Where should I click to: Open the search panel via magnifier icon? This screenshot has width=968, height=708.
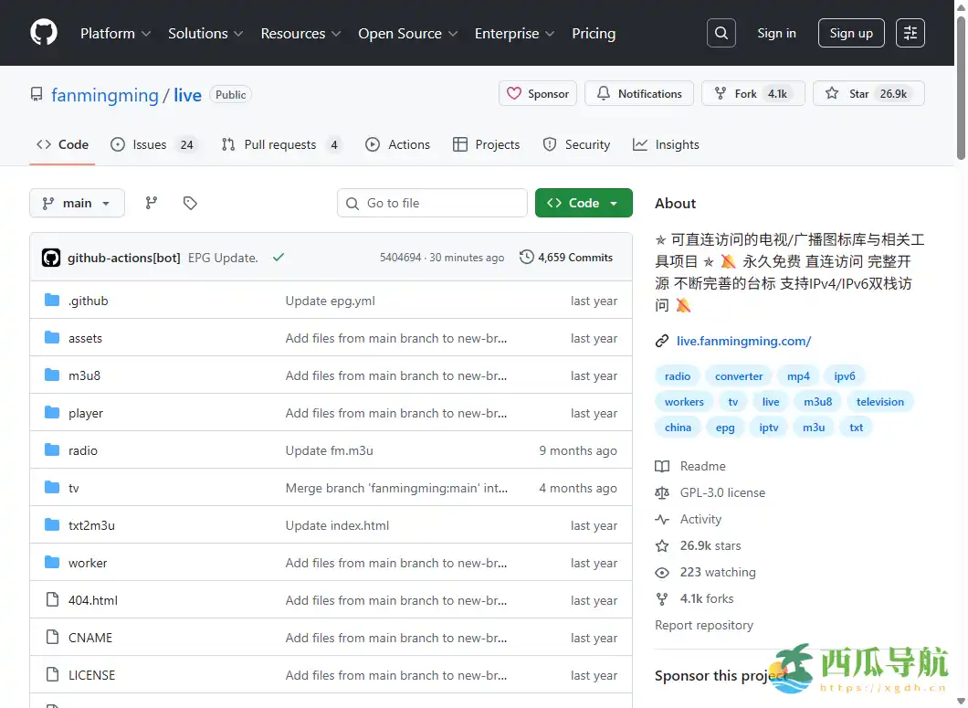click(x=721, y=33)
